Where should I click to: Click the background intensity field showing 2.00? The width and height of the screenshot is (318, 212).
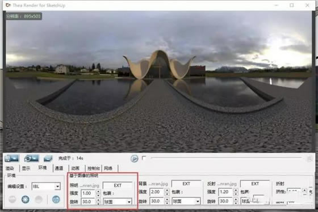157,192
